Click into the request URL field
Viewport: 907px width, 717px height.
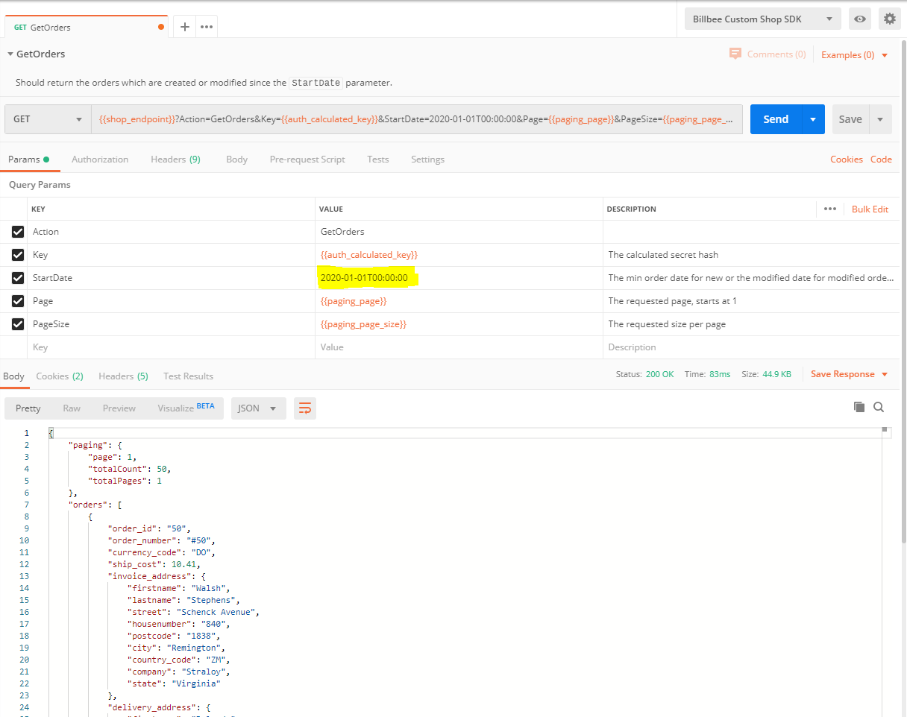coord(417,119)
